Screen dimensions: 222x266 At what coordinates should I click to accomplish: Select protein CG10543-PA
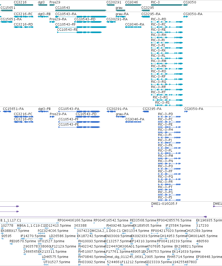coord(69,109)
